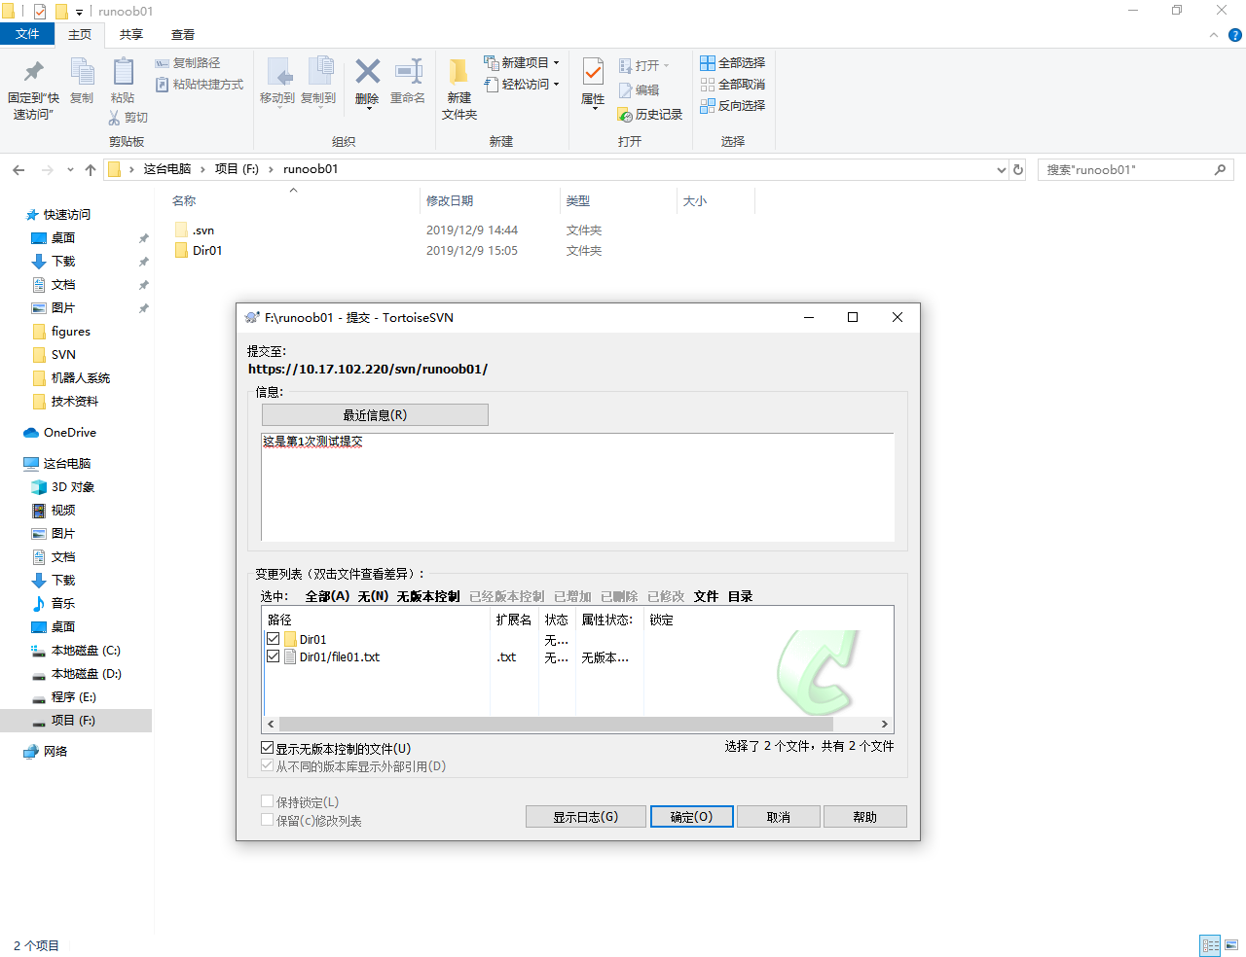Switch to the 查看 (View) ribbon tab
Viewport: 1246px width, 957px height.
(x=183, y=35)
